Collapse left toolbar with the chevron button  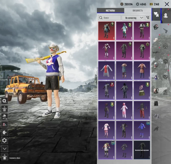click(5, 149)
